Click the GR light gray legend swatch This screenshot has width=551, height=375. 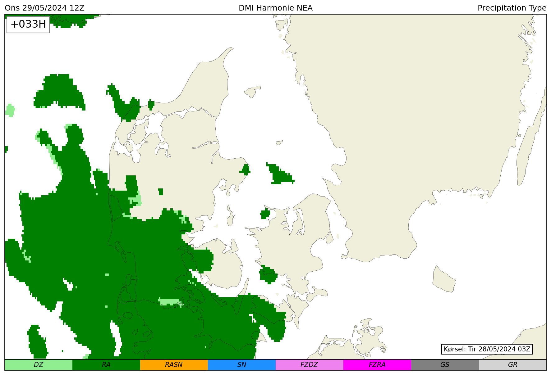coord(513,365)
